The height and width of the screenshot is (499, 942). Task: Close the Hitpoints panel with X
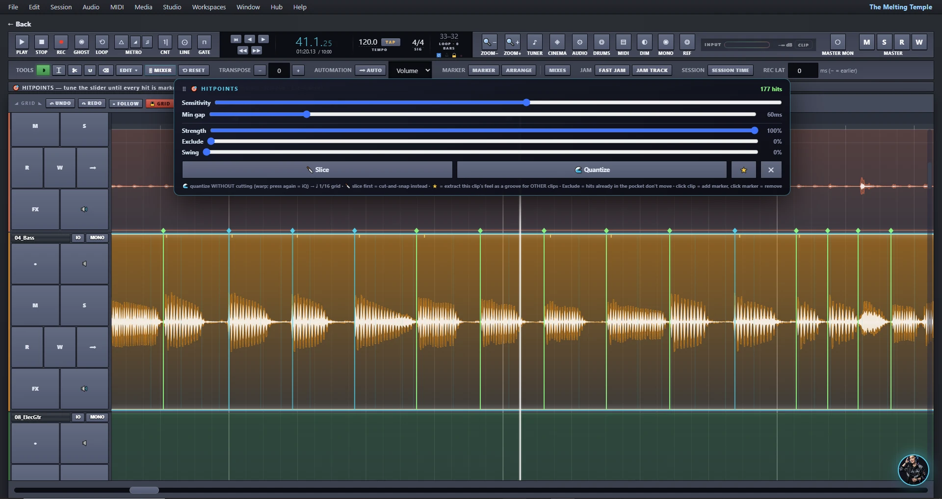tap(771, 170)
